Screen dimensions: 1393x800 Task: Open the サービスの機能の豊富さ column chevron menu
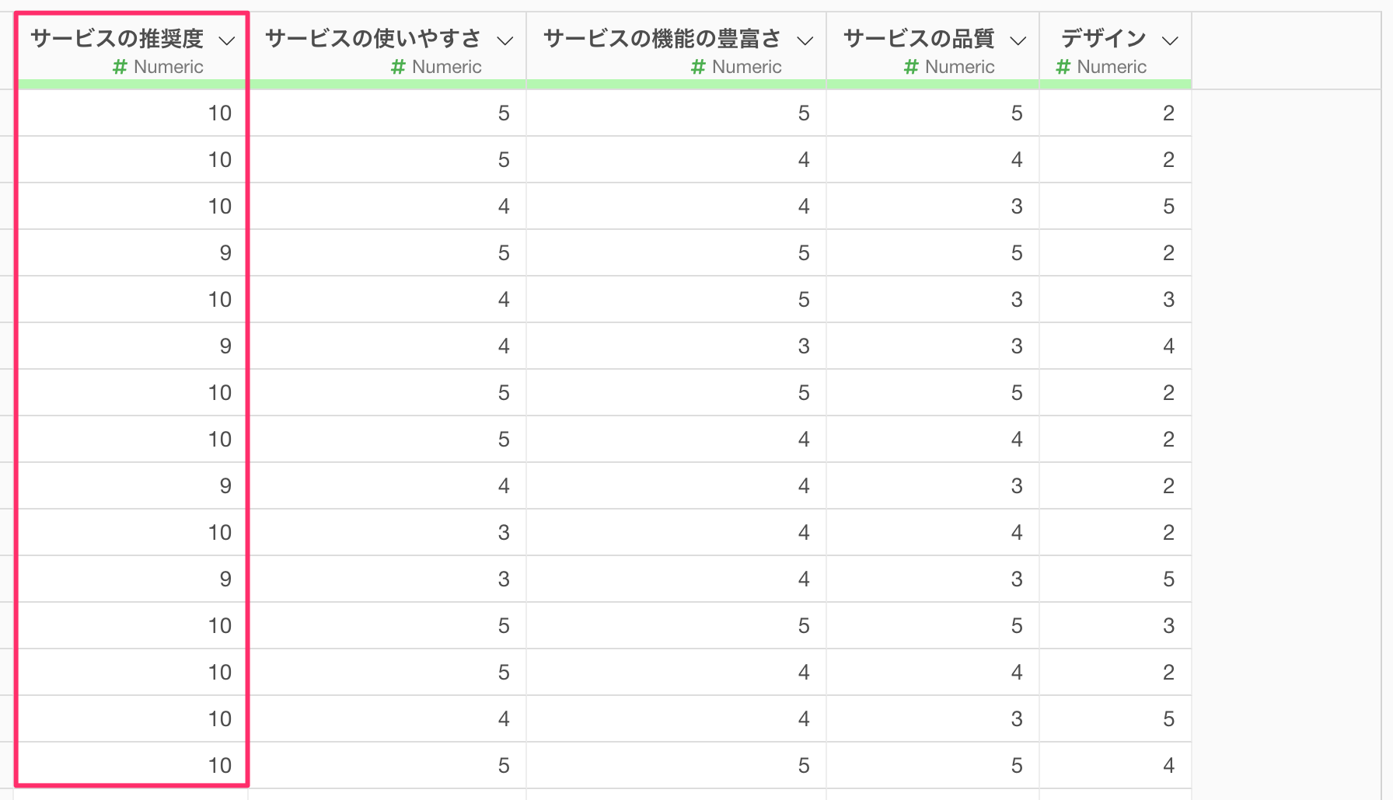[x=805, y=40]
